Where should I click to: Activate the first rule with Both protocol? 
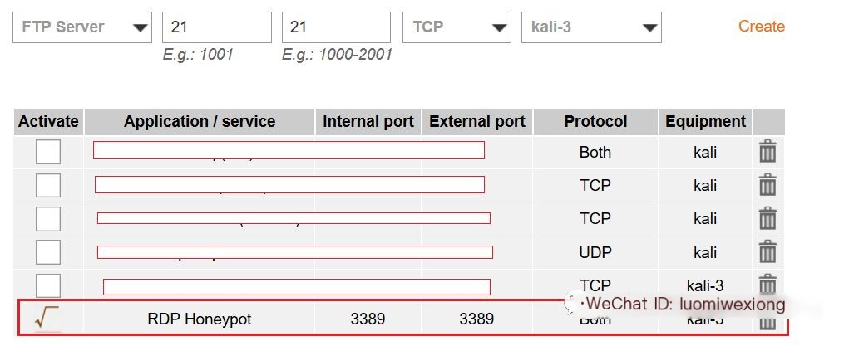click(x=48, y=152)
